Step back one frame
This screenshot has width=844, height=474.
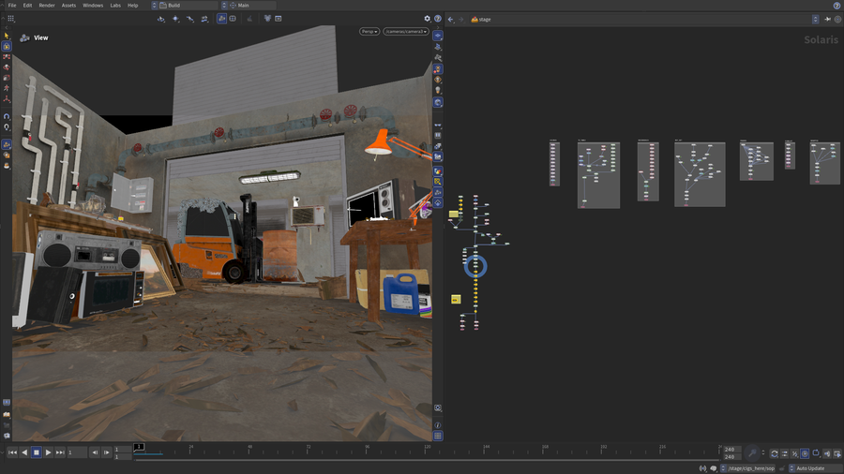click(x=95, y=452)
